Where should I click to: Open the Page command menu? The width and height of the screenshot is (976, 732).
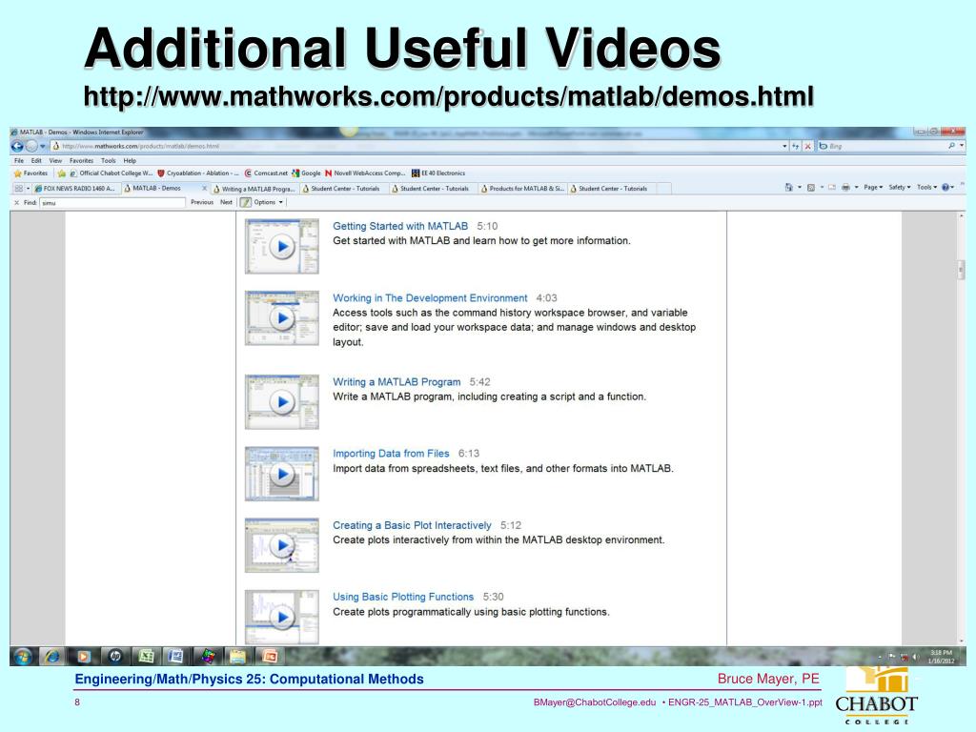873,188
